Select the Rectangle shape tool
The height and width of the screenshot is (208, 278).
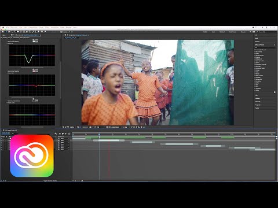pos(24,32)
